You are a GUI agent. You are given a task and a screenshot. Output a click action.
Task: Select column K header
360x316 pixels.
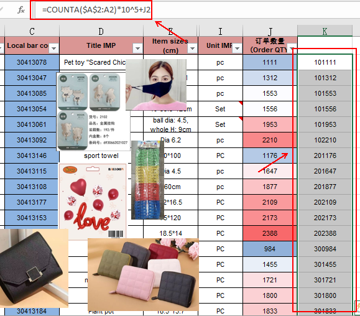(x=325, y=31)
